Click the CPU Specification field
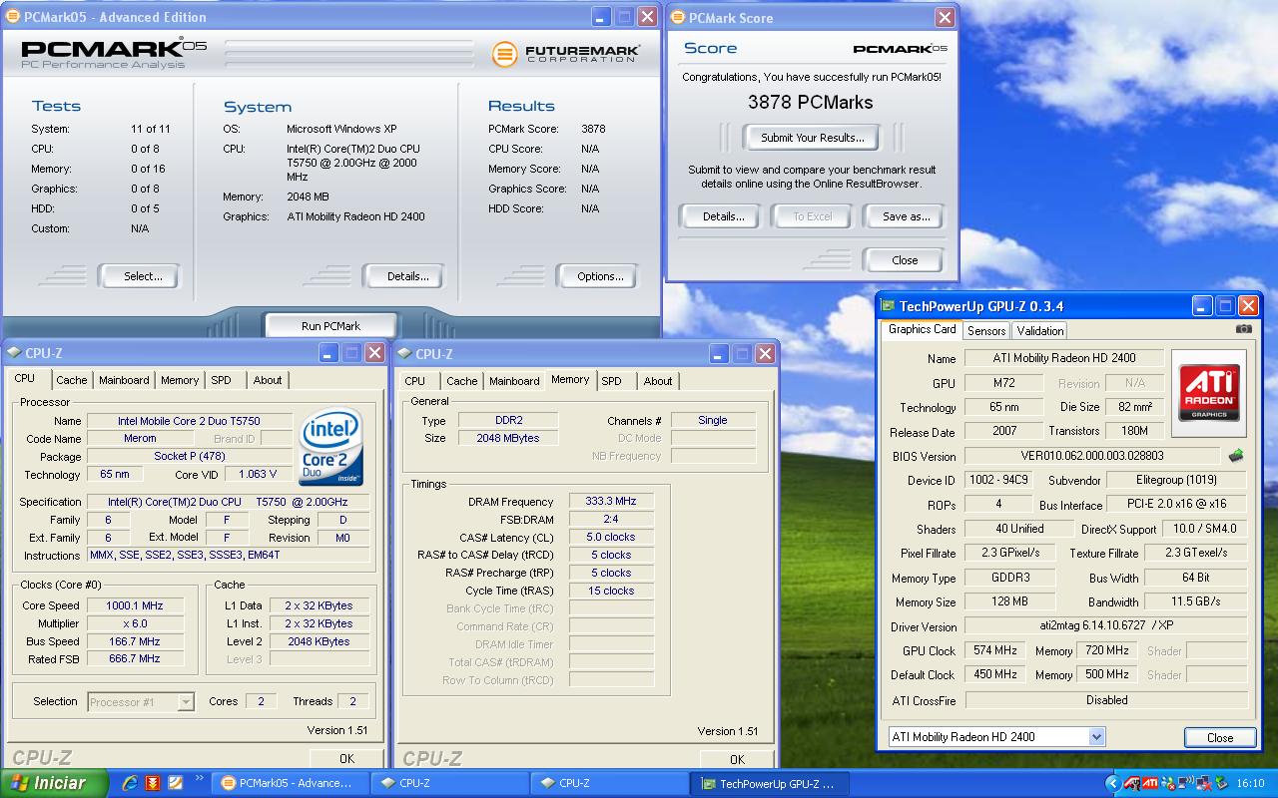 click(229, 502)
